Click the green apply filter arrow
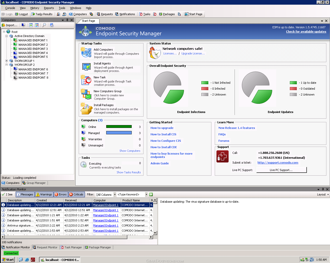330x263 pixels. (x=151, y=194)
